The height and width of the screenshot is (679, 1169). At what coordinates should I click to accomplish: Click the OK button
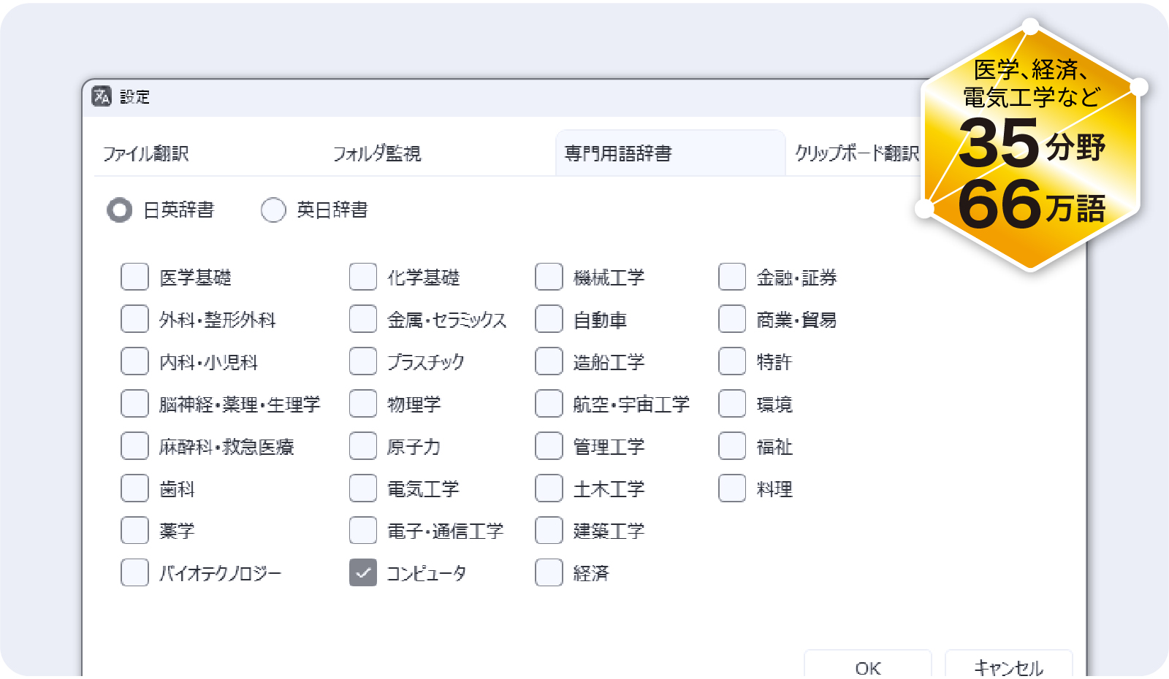[x=868, y=667]
